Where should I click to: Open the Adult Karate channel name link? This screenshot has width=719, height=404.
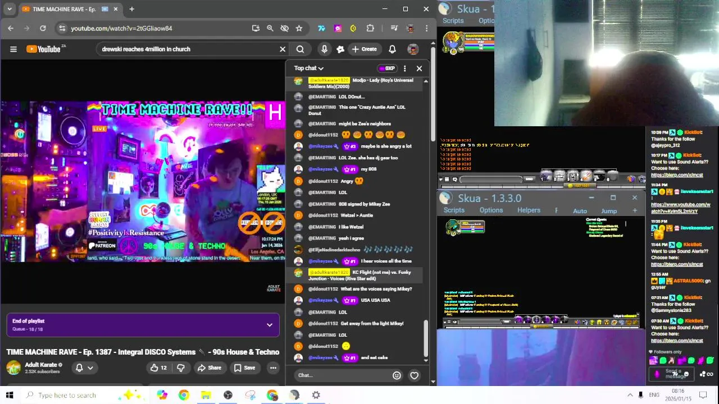tap(41, 365)
